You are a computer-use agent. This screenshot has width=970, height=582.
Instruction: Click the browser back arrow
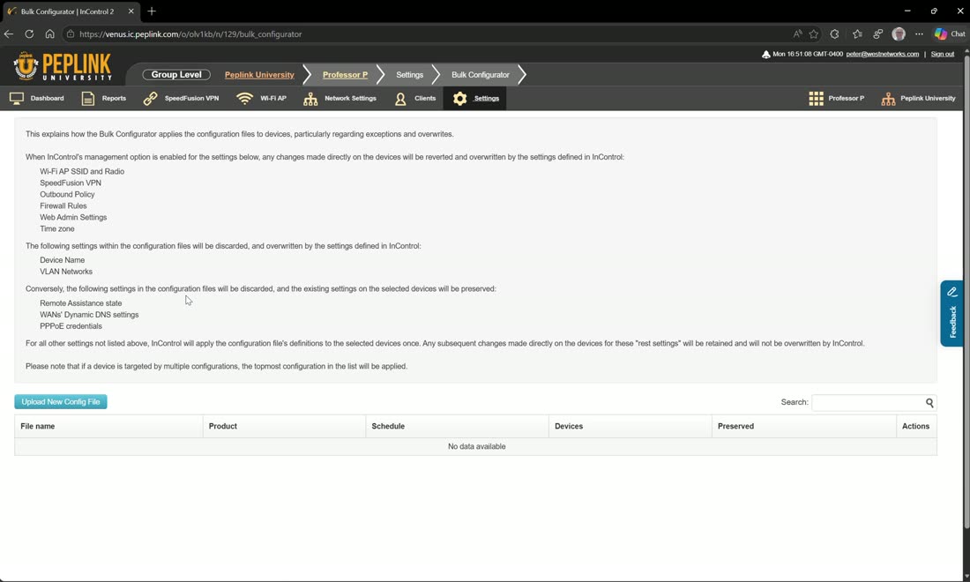click(x=9, y=34)
